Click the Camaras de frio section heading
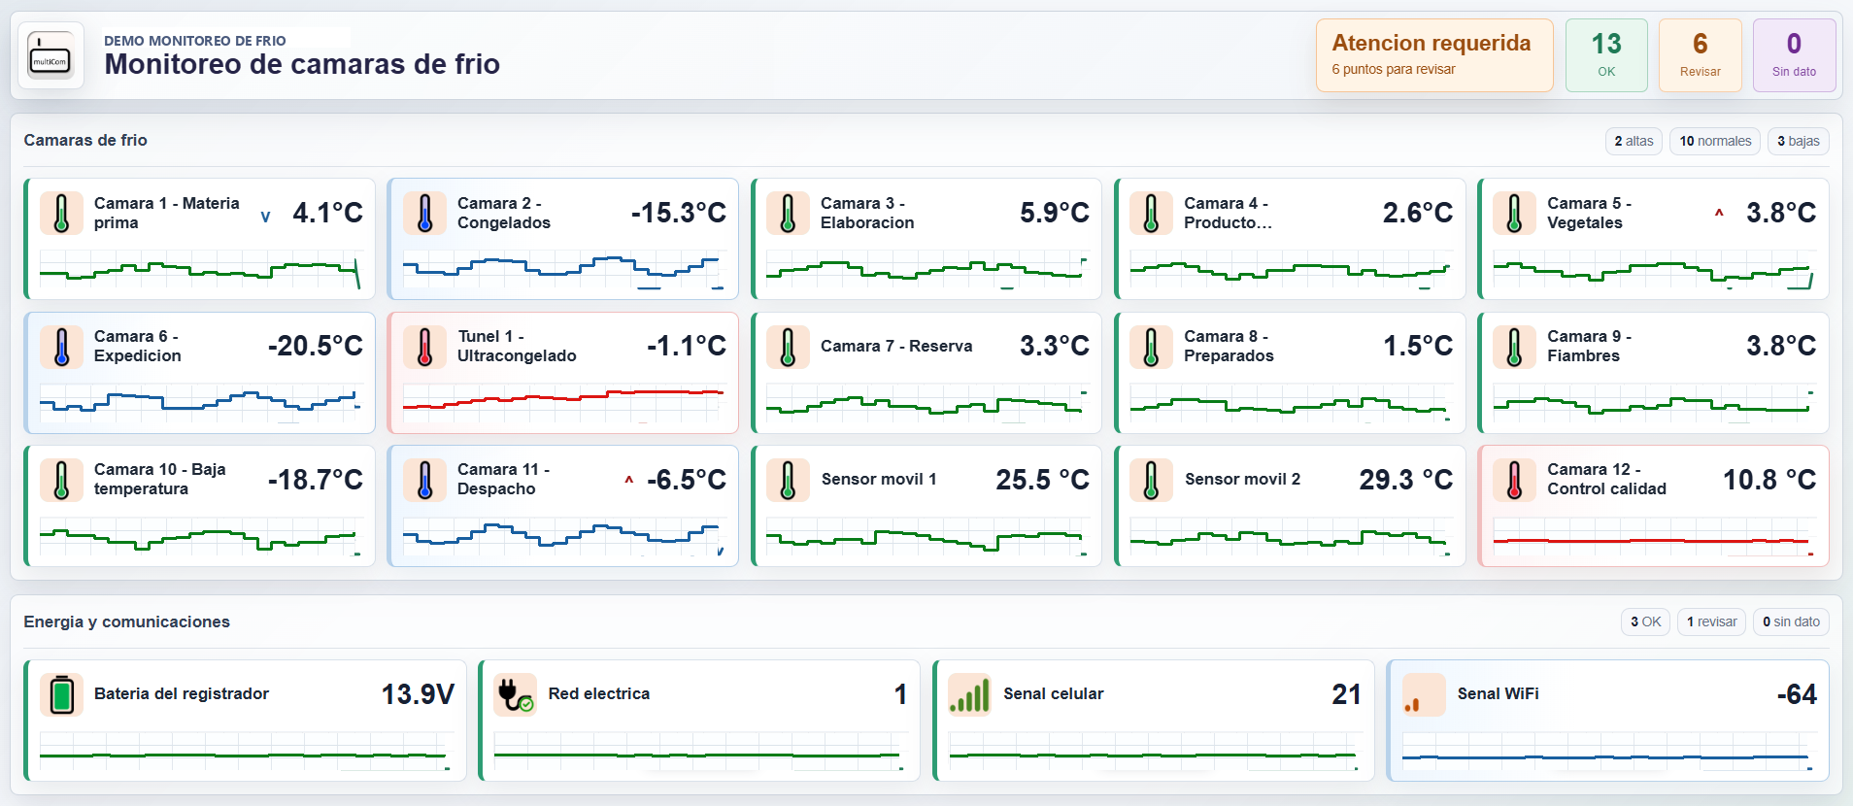 pos(85,140)
